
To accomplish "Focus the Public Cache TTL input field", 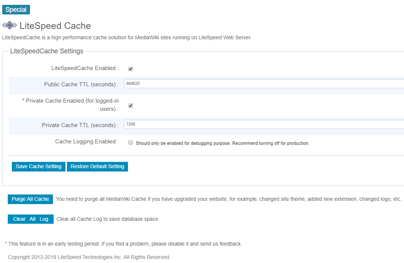I will click(264, 84).
